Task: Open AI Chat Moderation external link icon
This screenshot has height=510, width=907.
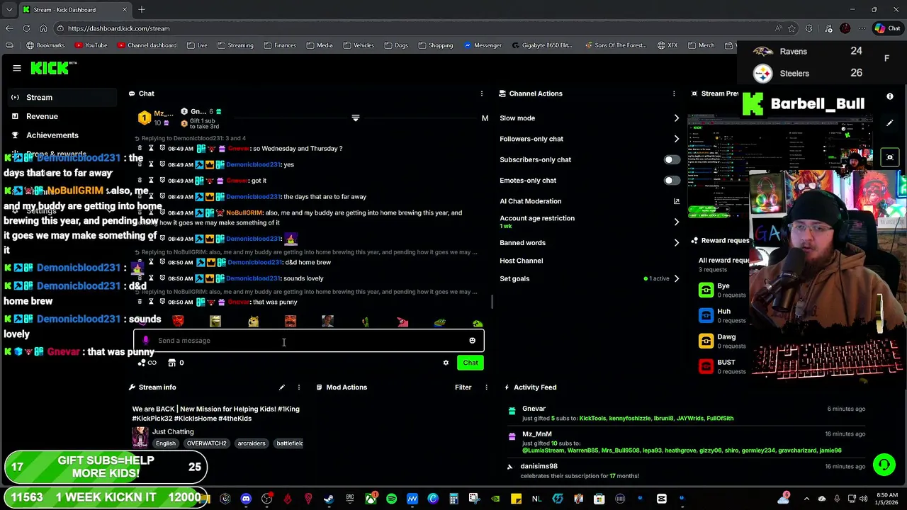Action: tap(676, 201)
